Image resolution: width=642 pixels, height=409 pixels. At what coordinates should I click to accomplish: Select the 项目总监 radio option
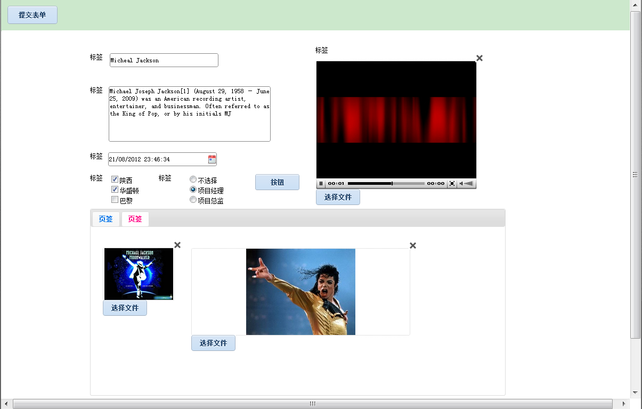[193, 200]
